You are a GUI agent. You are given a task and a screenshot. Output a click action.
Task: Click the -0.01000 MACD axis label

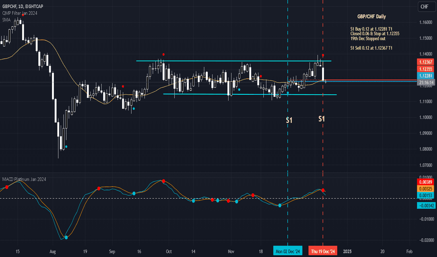[426, 219]
